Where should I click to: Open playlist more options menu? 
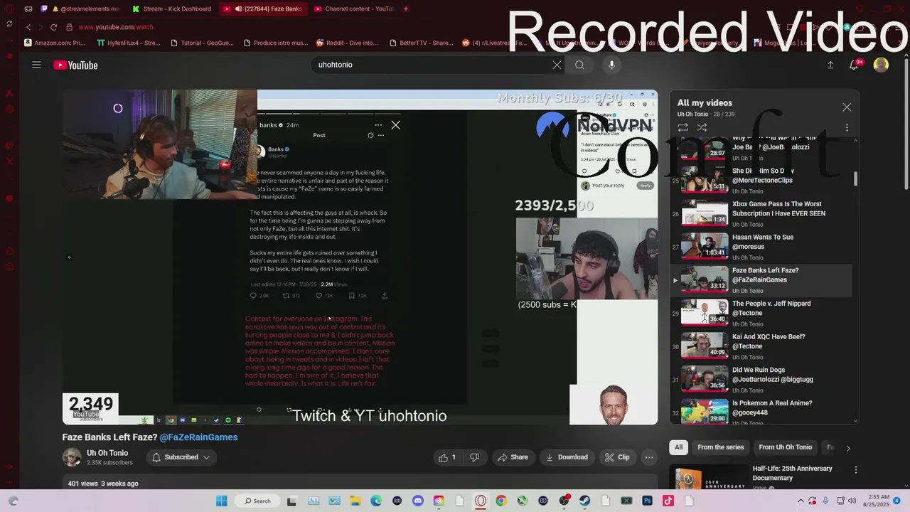tap(847, 127)
